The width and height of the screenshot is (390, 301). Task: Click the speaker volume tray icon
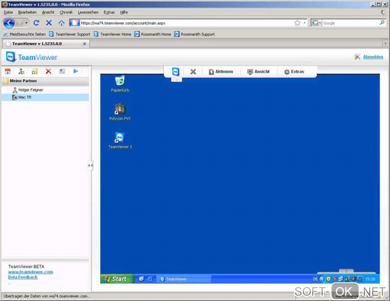353,279
